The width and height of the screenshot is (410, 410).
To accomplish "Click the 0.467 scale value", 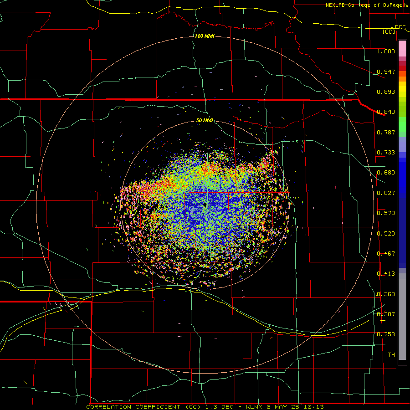I will (x=386, y=254).
